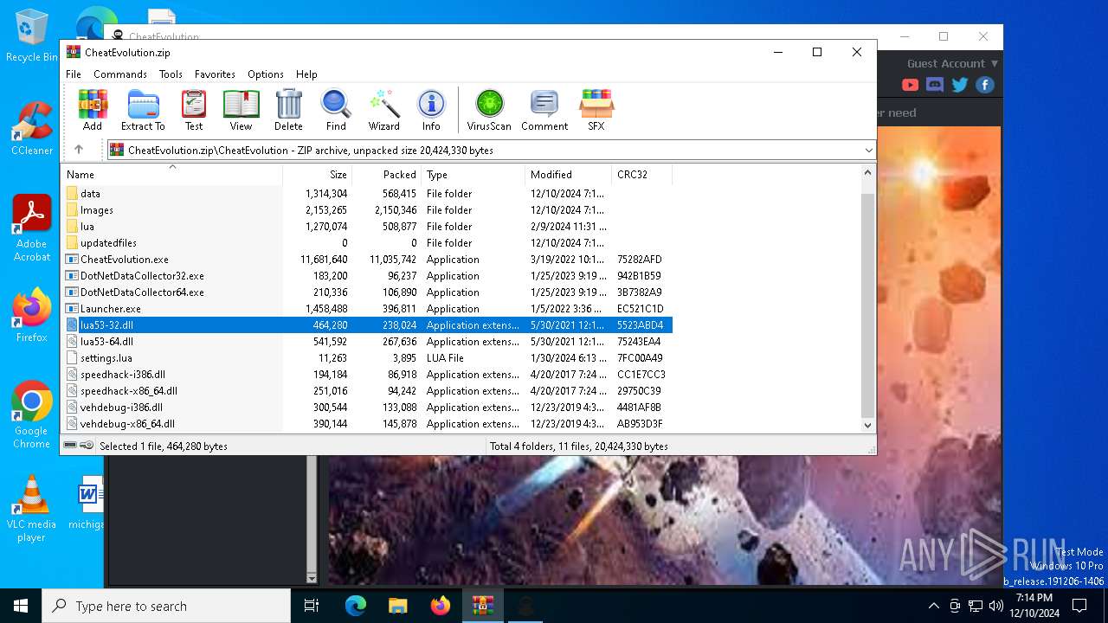Launch the Wizard tool icon

pos(383,110)
